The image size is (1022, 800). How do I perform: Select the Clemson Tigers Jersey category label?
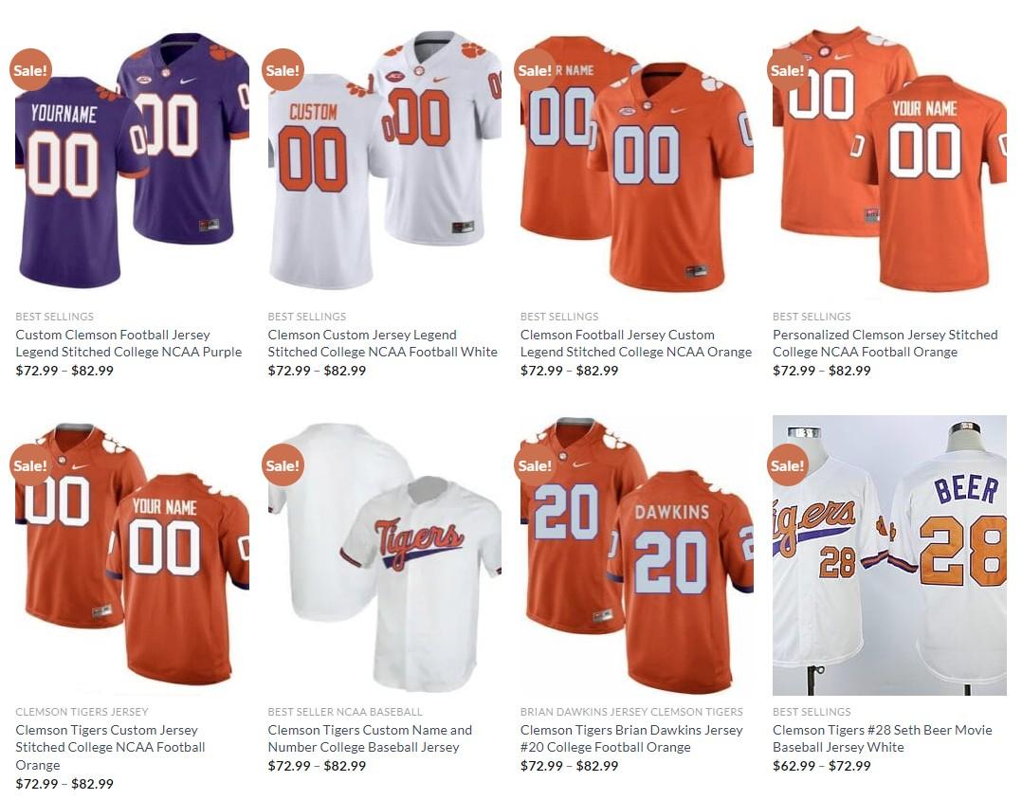click(x=82, y=712)
